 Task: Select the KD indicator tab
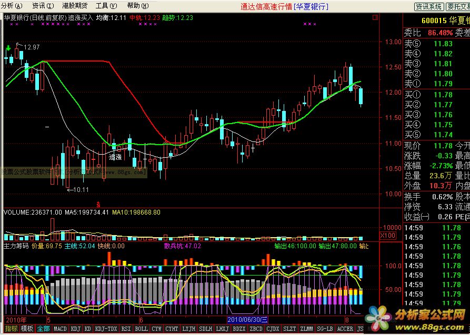(87, 329)
